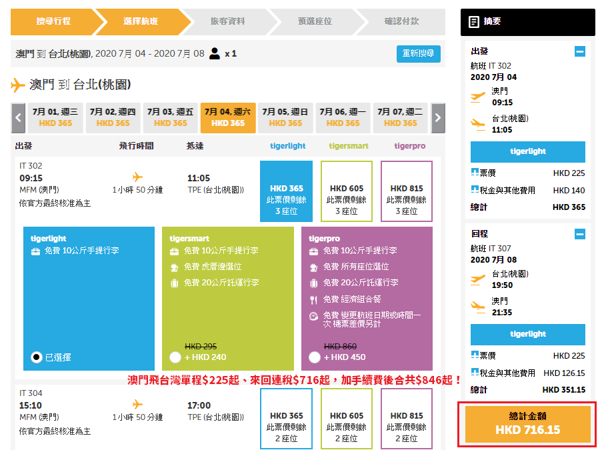Click the carry-on bag icon in tigerpro card
Viewport: 608px width, 450px height.
313,251
